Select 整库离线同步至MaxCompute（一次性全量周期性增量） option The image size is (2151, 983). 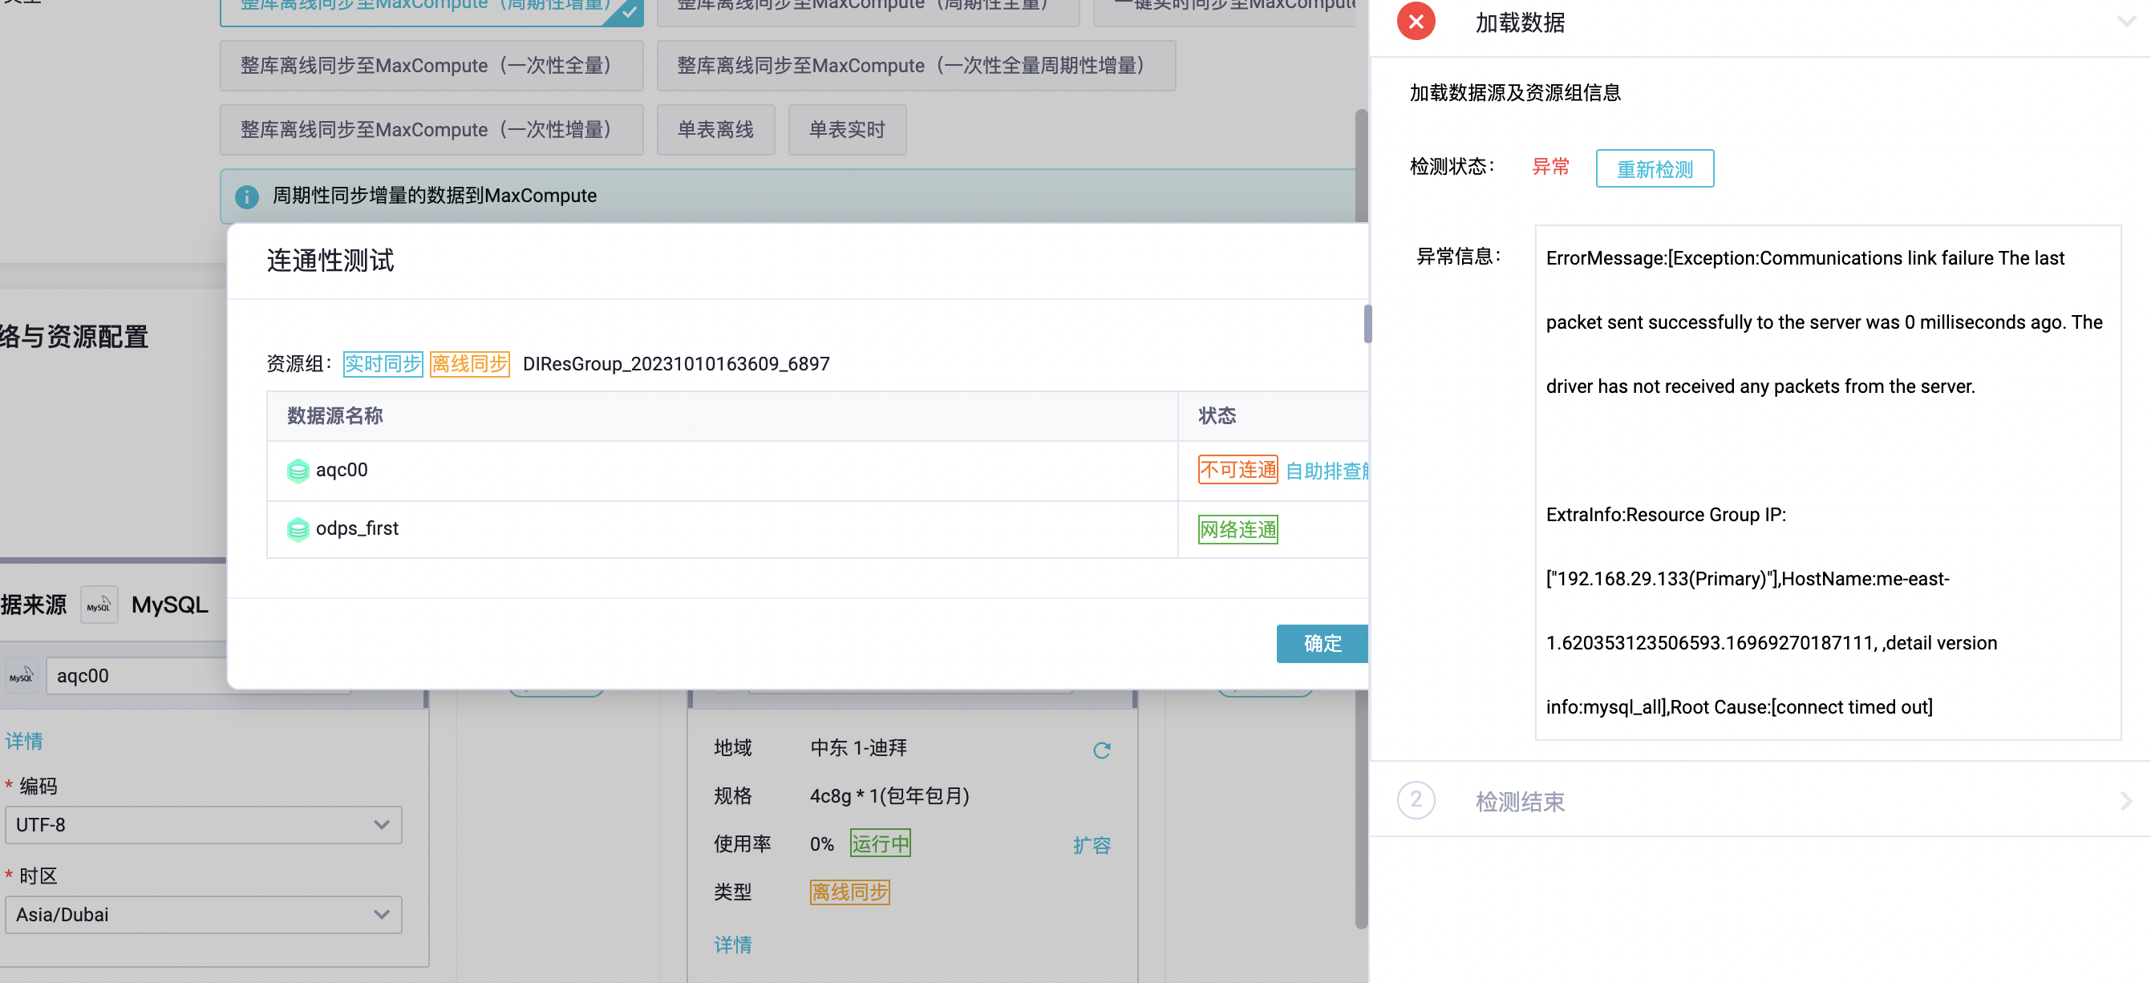pos(916,65)
